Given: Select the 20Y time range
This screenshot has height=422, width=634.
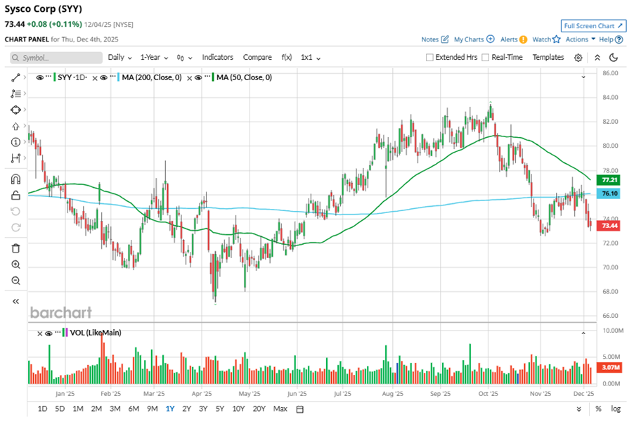Looking at the screenshot, I should [259, 409].
